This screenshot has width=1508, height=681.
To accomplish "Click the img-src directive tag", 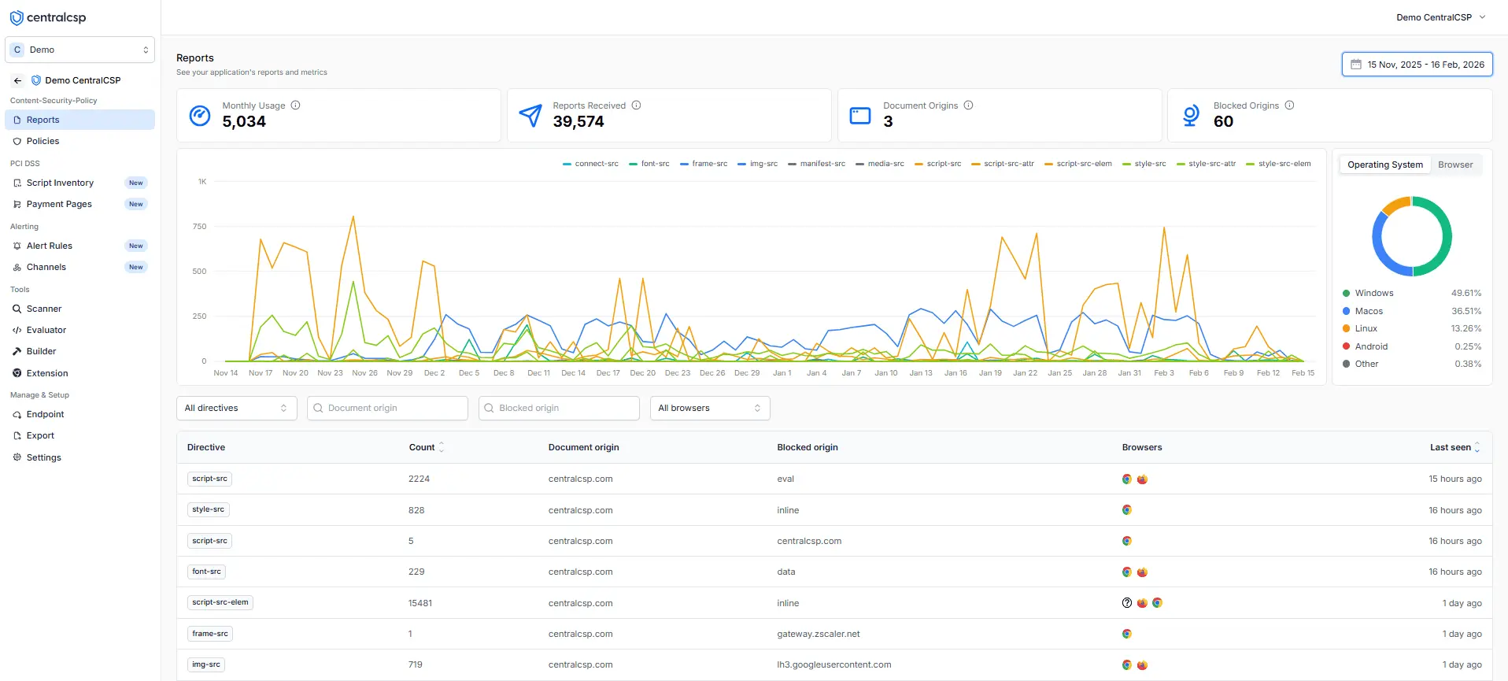I will [x=206, y=664].
